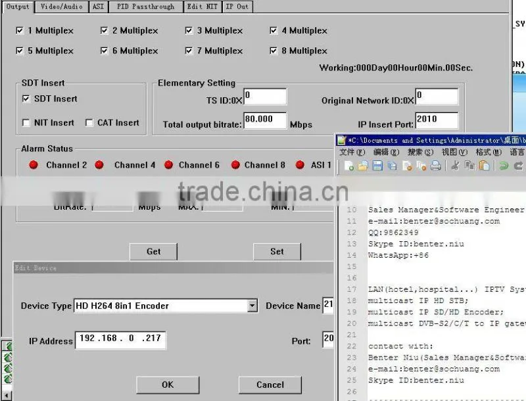Toggle the 5 Multiplex checkbox

[x=20, y=51]
